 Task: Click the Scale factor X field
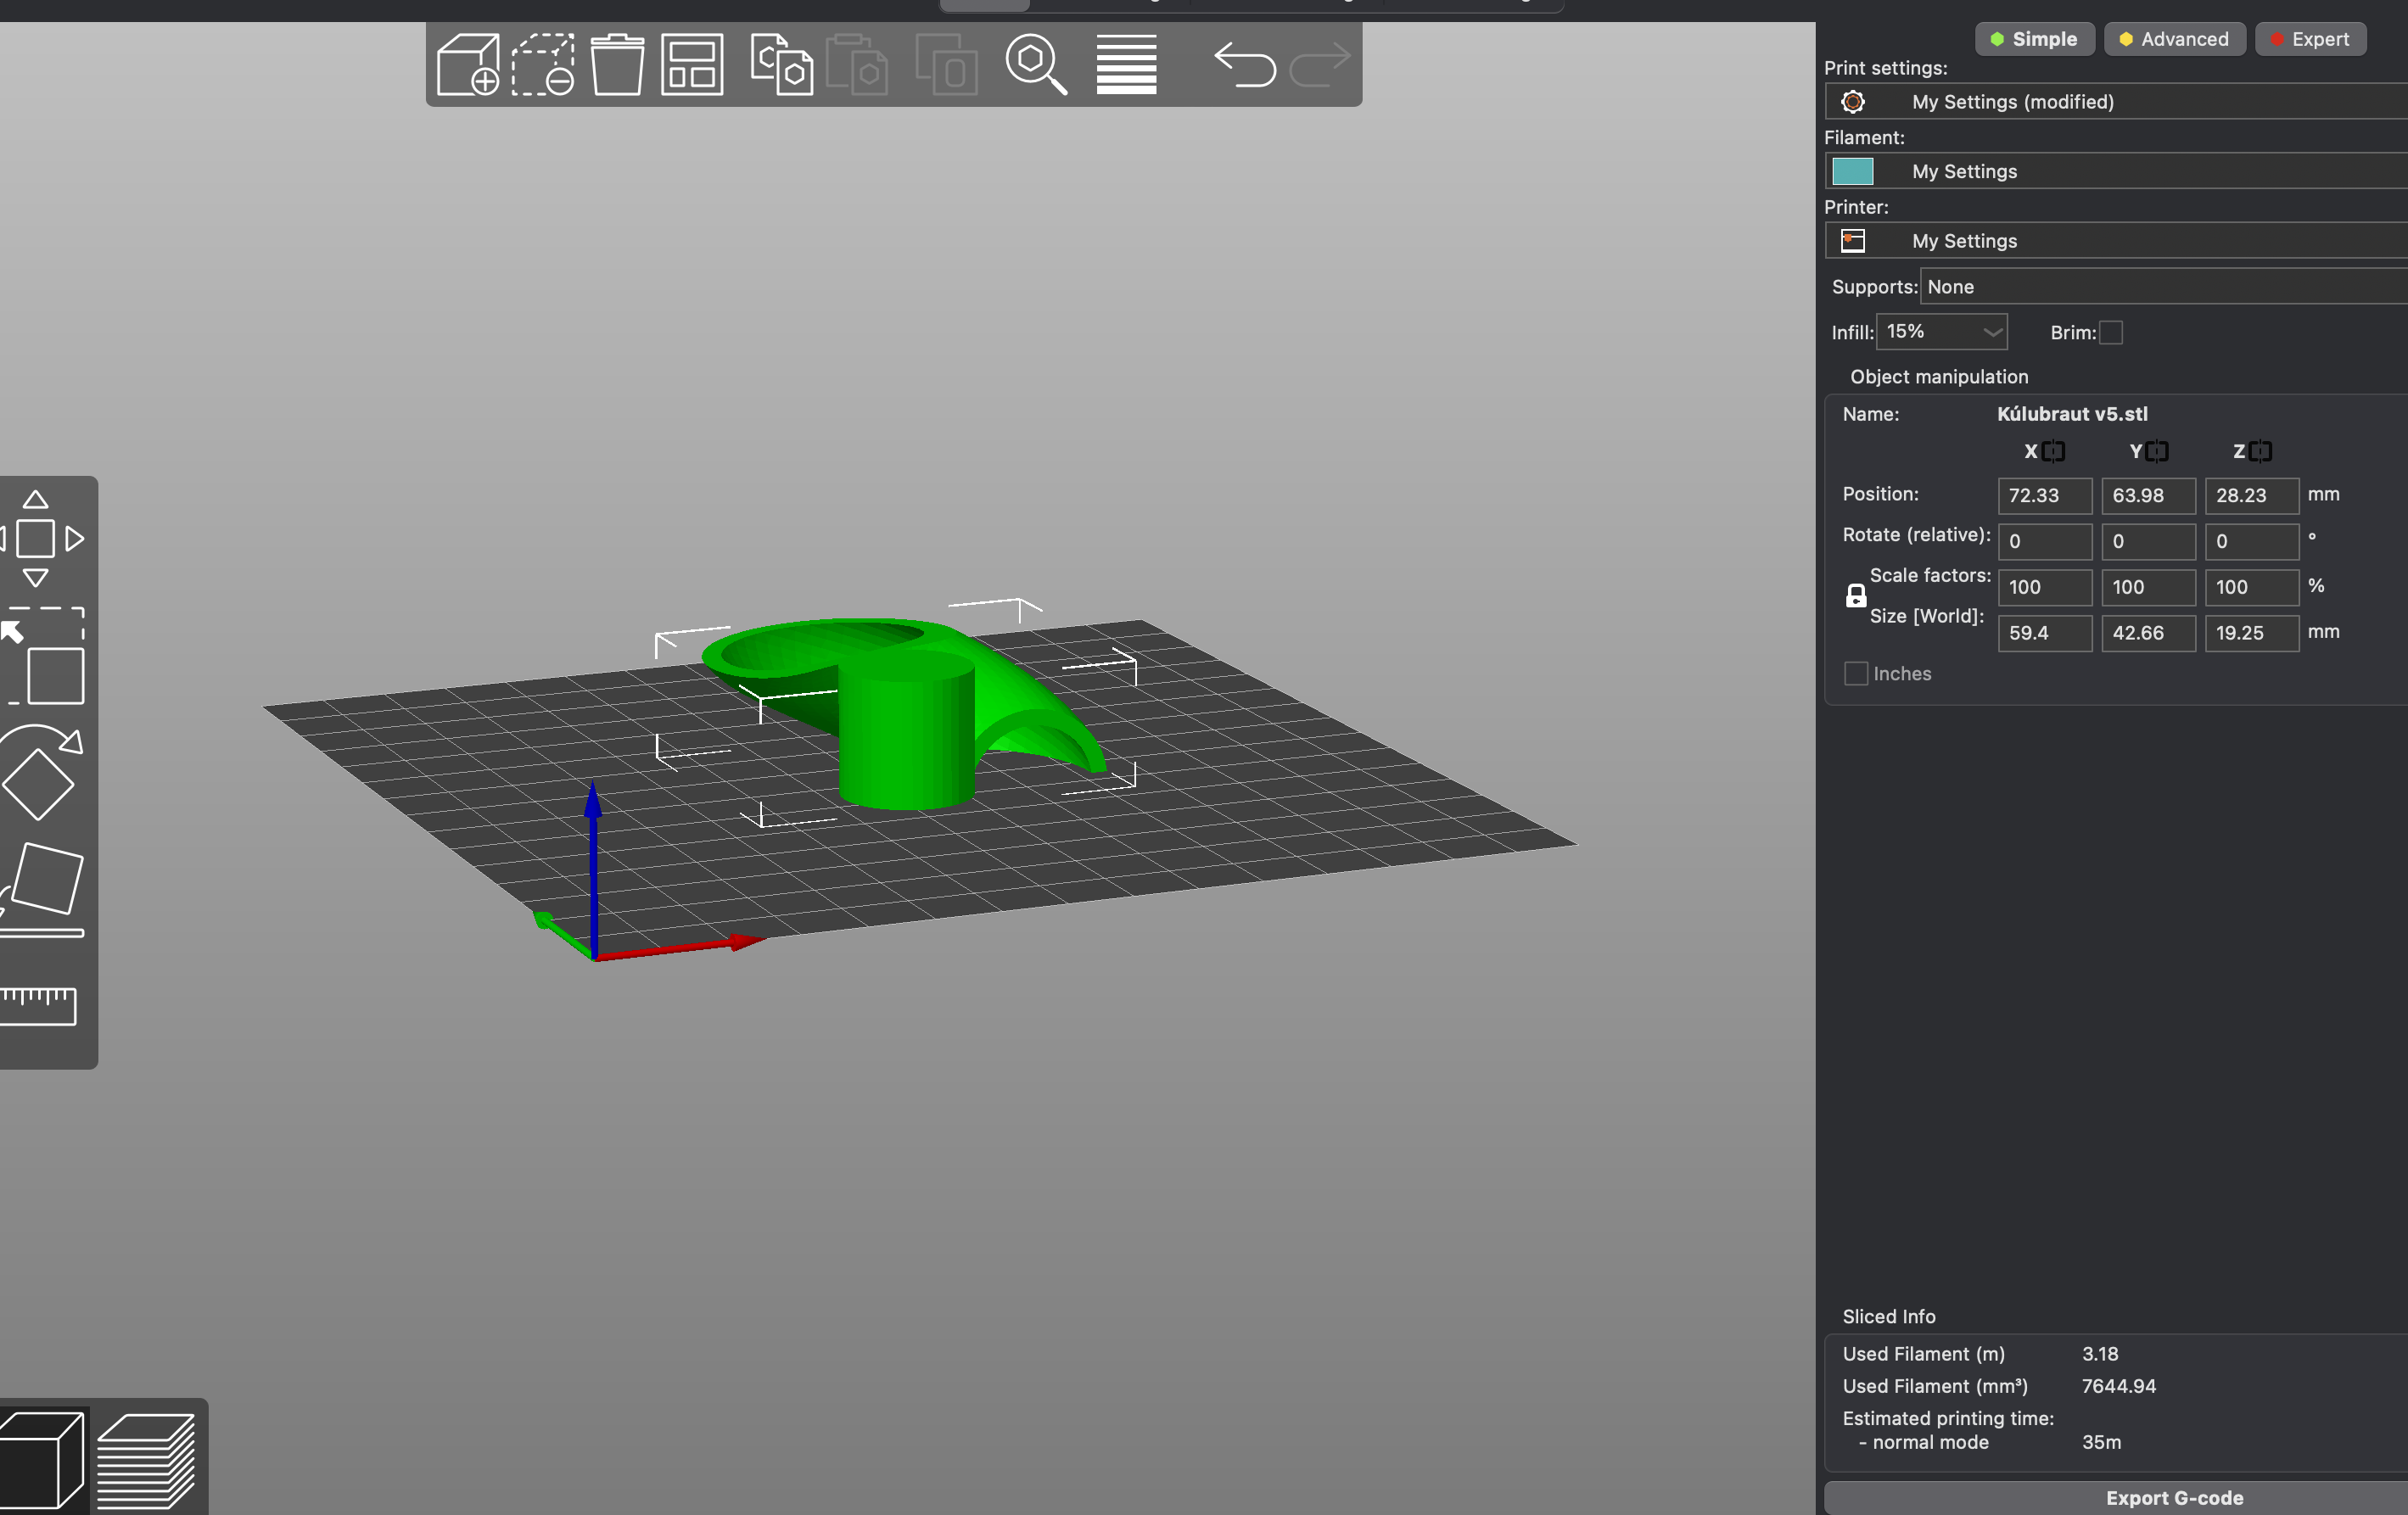2044,587
